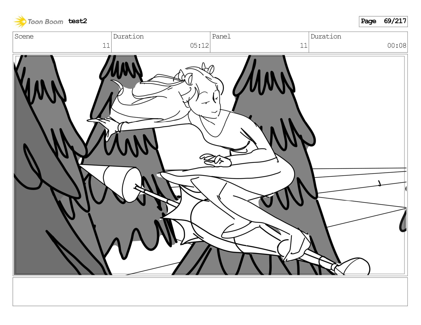Select the Scene label
Screen dimensions: 421x325
click(x=24, y=36)
